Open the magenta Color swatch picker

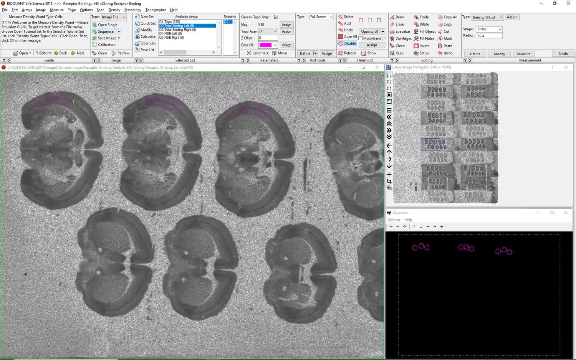[268, 45]
